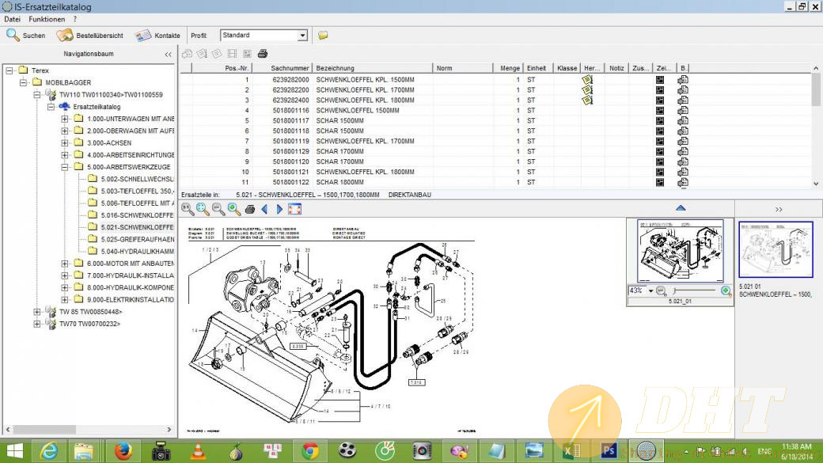Collapse the navigation tree panel with the chevrons
The image size is (823, 463).
pyautogui.click(x=168, y=54)
